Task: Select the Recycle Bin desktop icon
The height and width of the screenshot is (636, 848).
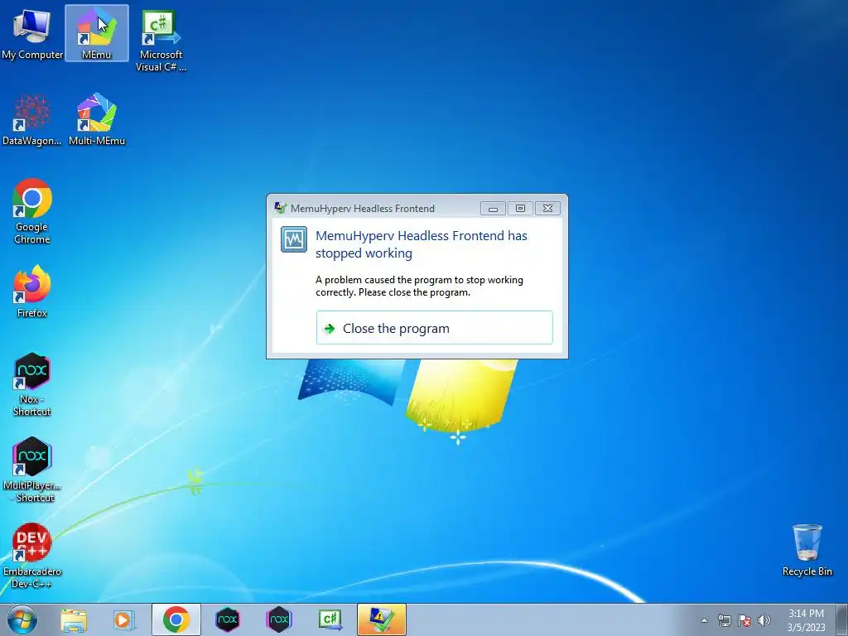Action: point(807,550)
